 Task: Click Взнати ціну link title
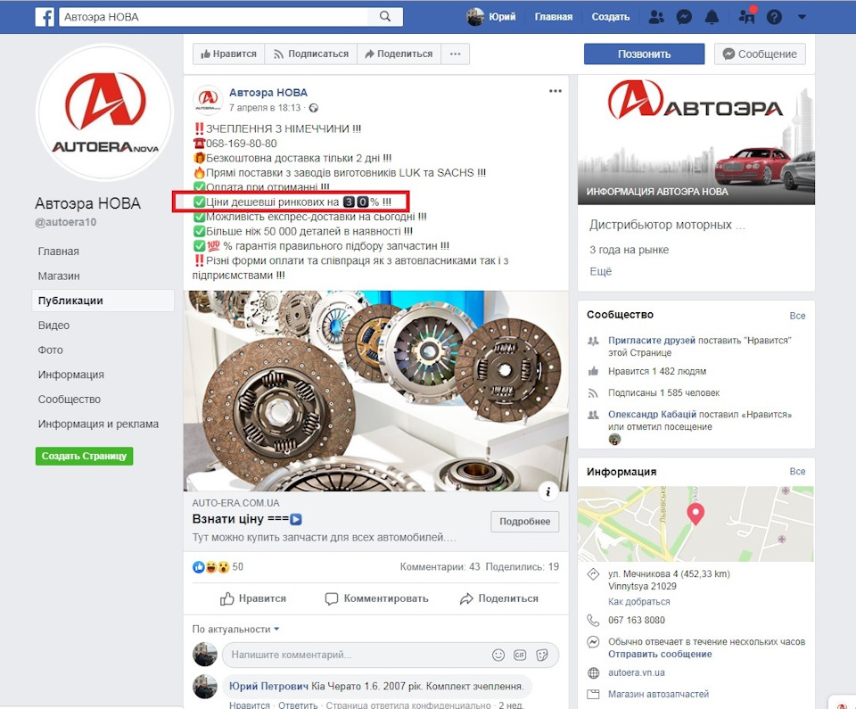[x=247, y=519]
